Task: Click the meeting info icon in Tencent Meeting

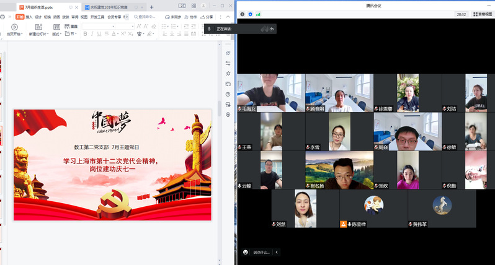Action: coord(242,14)
